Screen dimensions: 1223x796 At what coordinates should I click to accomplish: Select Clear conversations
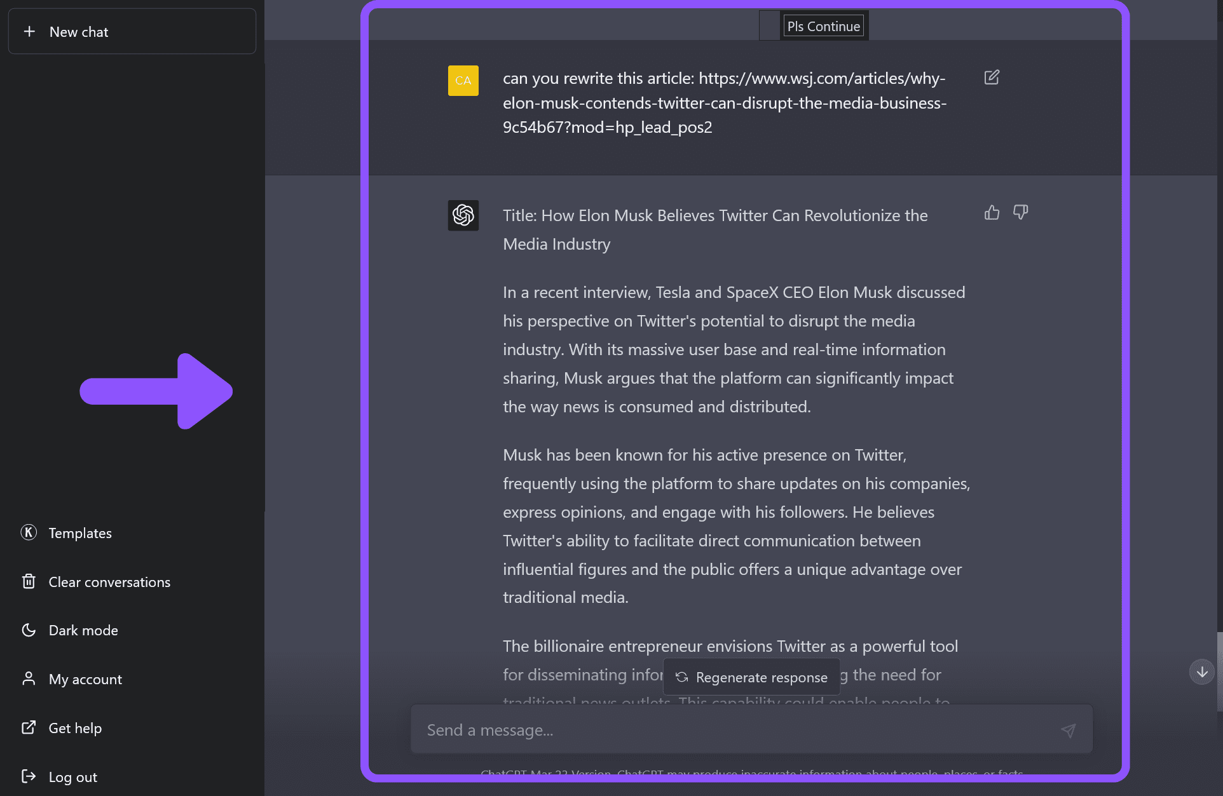109,582
